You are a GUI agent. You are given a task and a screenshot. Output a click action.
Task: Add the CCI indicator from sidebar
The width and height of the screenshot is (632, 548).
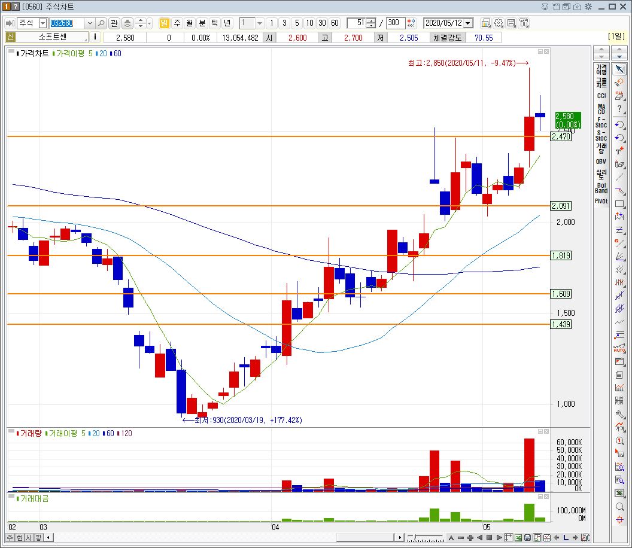(601, 96)
